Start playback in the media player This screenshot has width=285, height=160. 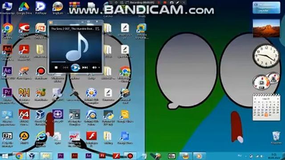click(75, 68)
